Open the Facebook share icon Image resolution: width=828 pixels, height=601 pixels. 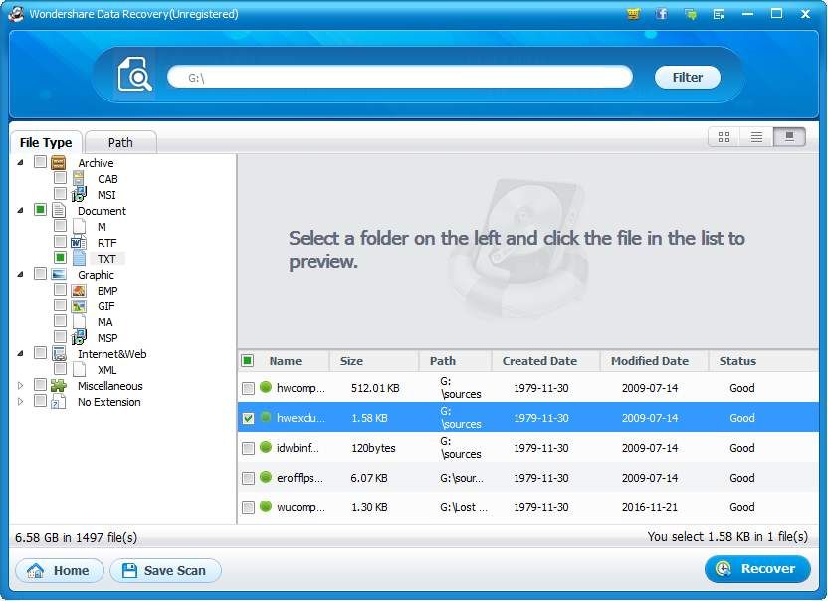[662, 14]
